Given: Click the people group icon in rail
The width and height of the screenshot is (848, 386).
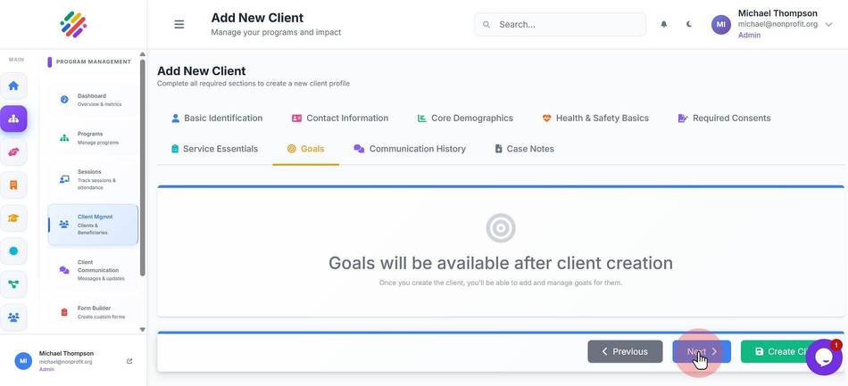Looking at the screenshot, I should pyautogui.click(x=13, y=317).
